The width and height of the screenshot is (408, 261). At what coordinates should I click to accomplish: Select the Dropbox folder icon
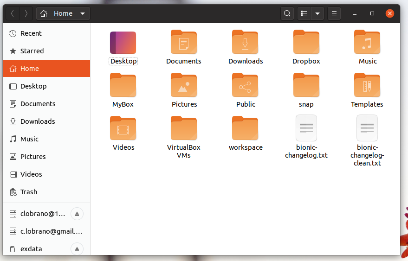pyautogui.click(x=306, y=42)
